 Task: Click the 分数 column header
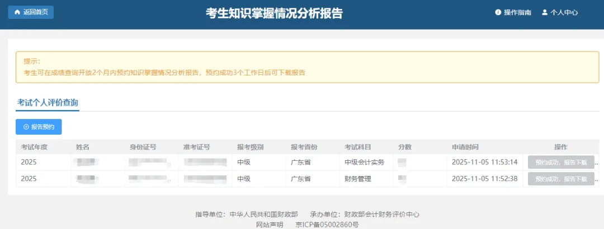(405, 147)
